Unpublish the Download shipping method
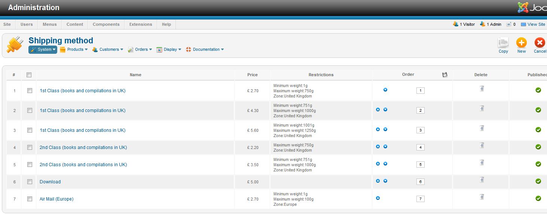Screen dimensions: 547x214 pyautogui.click(x=538, y=181)
